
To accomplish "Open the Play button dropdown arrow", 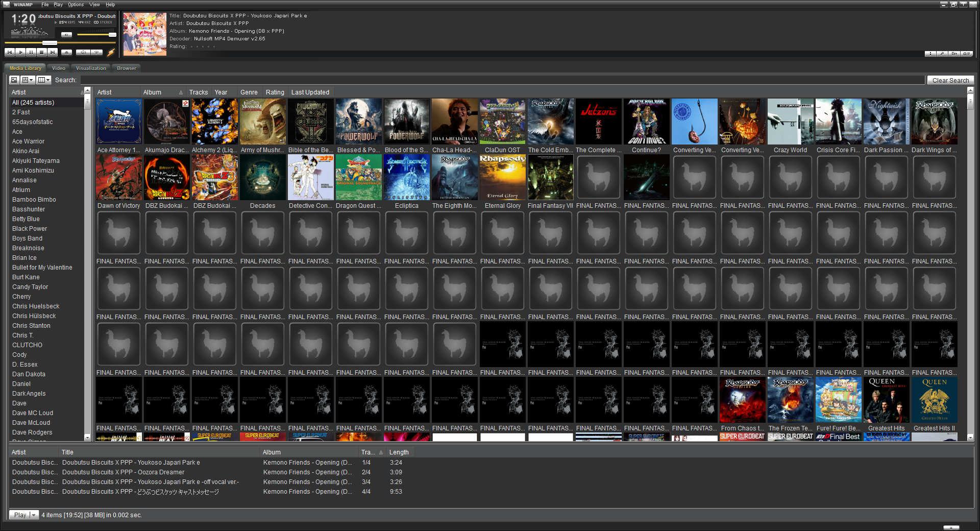I will [34, 515].
